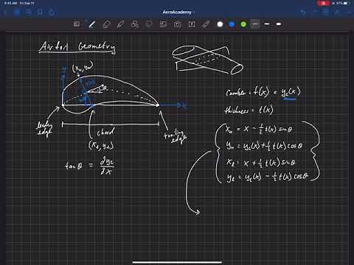Screen dimensions: 354x265
Task: Open the page thumbnails grid view
Action: 17,13
